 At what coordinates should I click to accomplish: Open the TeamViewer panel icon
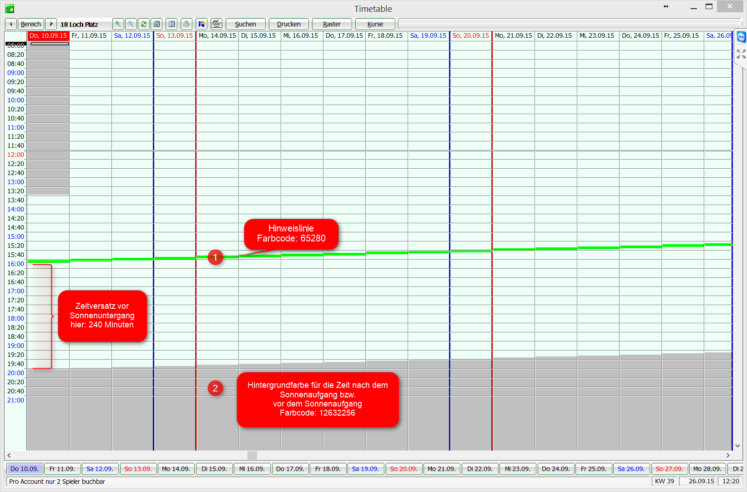[x=741, y=37]
